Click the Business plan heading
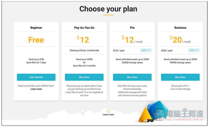The image size is (209, 127). pos(180,28)
